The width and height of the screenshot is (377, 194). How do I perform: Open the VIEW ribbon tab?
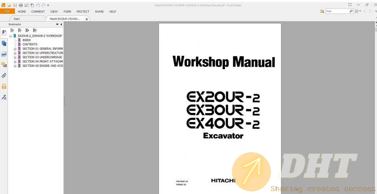coord(54,11)
